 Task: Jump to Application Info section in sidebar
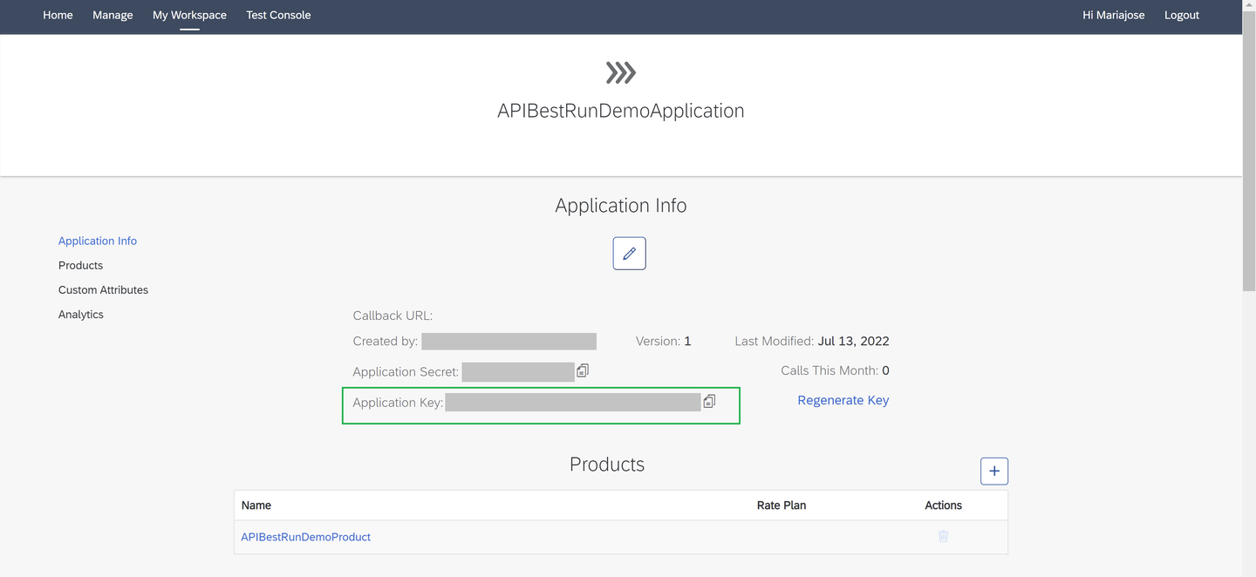98,241
